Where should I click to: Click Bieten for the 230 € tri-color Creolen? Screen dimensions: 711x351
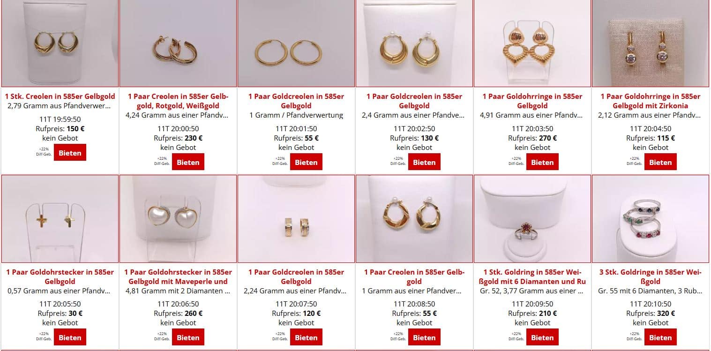tap(188, 162)
